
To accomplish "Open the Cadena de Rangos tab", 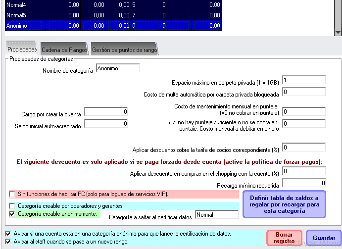I will [x=64, y=50].
